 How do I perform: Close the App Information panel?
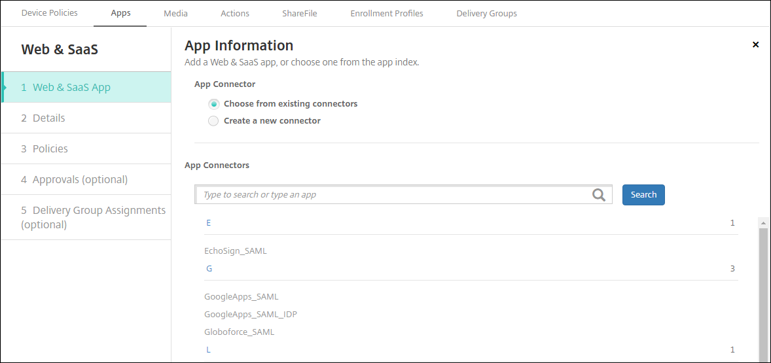coord(755,45)
